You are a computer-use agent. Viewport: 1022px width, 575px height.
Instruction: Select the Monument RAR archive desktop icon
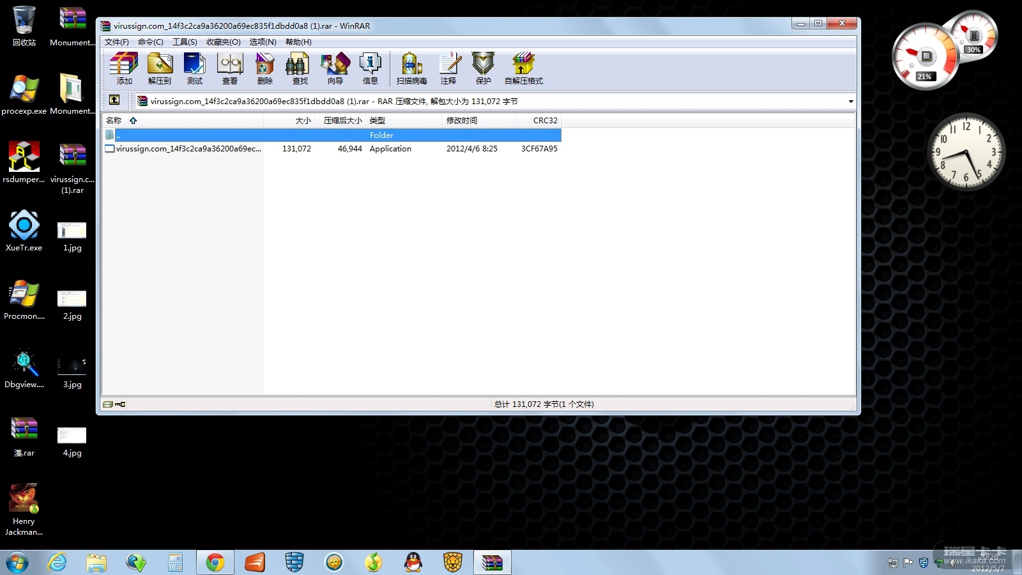tap(72, 26)
